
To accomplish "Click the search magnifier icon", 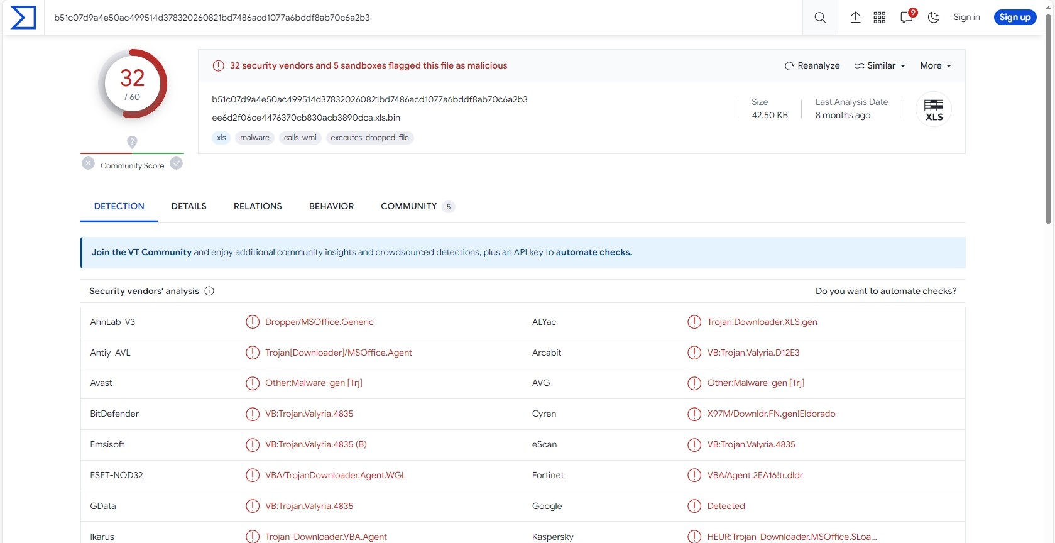I will pyautogui.click(x=820, y=18).
